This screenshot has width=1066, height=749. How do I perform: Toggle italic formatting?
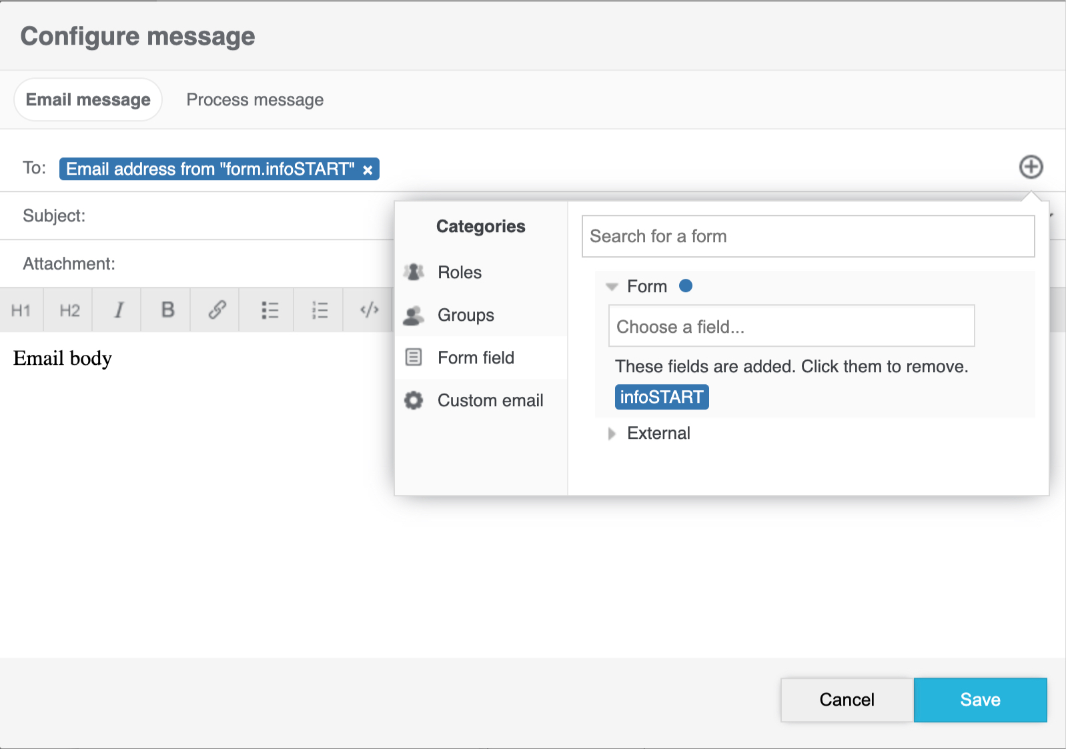pyautogui.click(x=118, y=310)
